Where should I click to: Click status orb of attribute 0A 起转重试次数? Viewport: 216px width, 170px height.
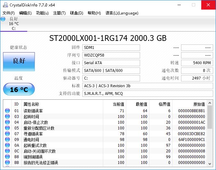(7, 145)
